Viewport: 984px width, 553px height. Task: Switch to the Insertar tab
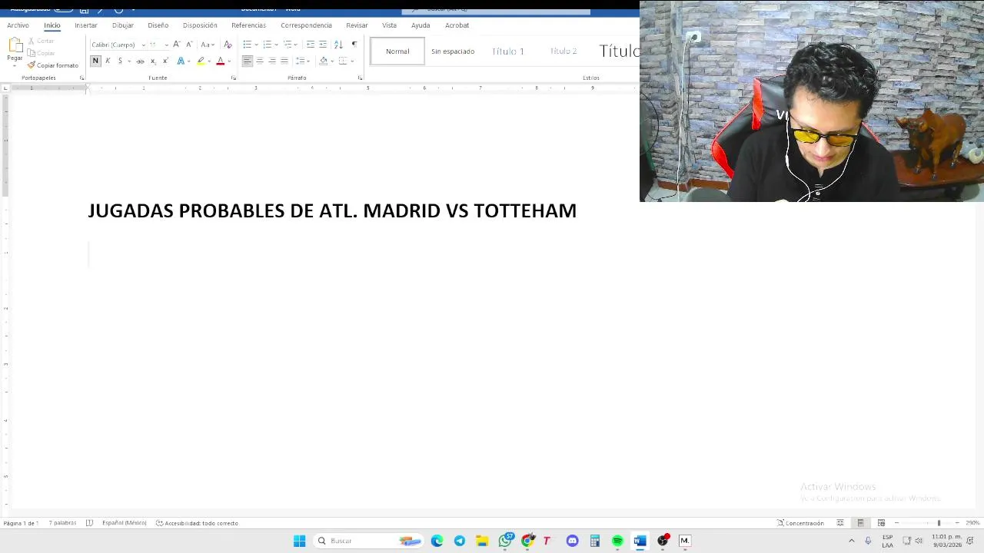[86, 25]
